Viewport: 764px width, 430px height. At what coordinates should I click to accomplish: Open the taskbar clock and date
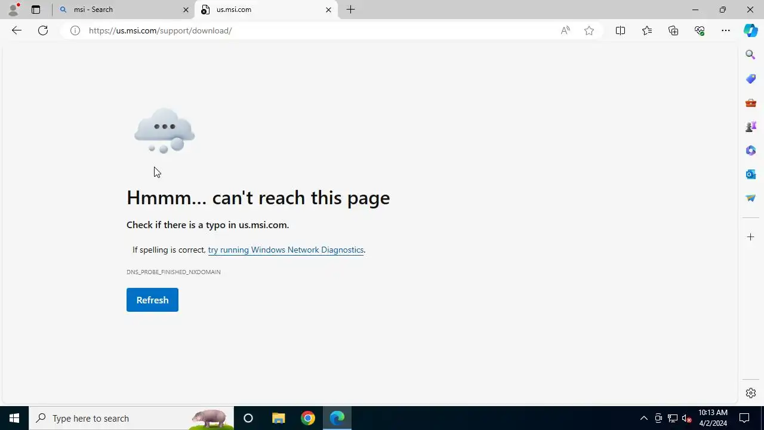(x=713, y=418)
